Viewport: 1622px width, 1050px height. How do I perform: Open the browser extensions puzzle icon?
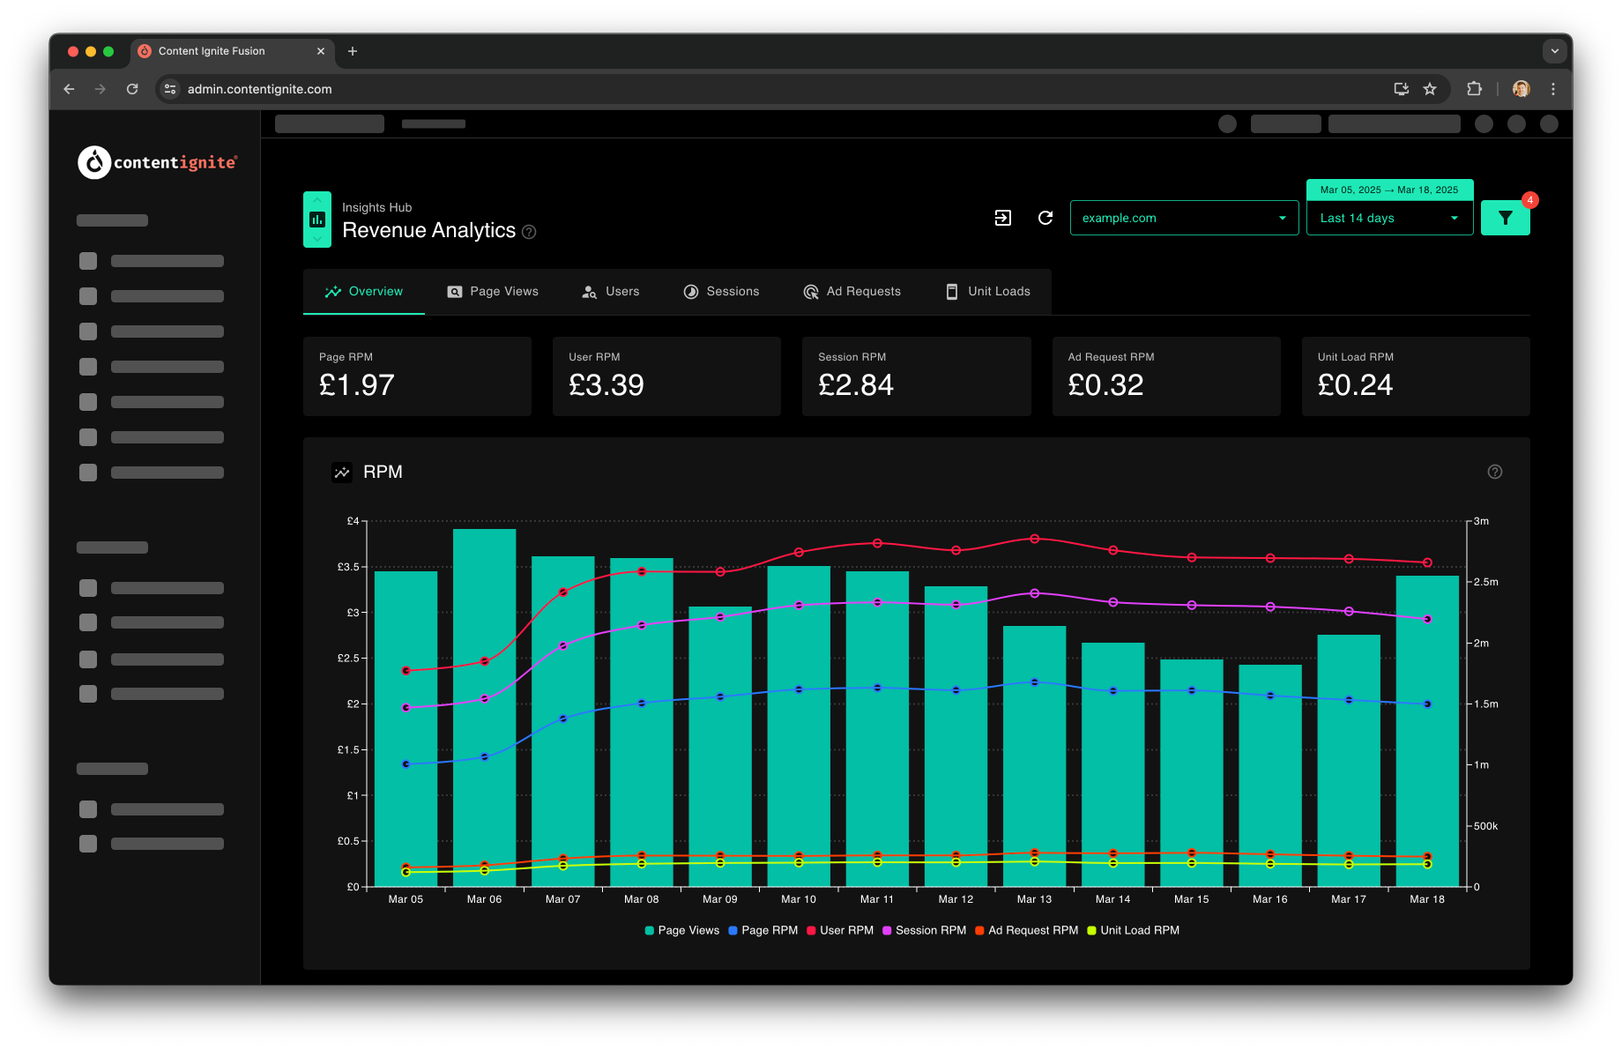(1474, 89)
